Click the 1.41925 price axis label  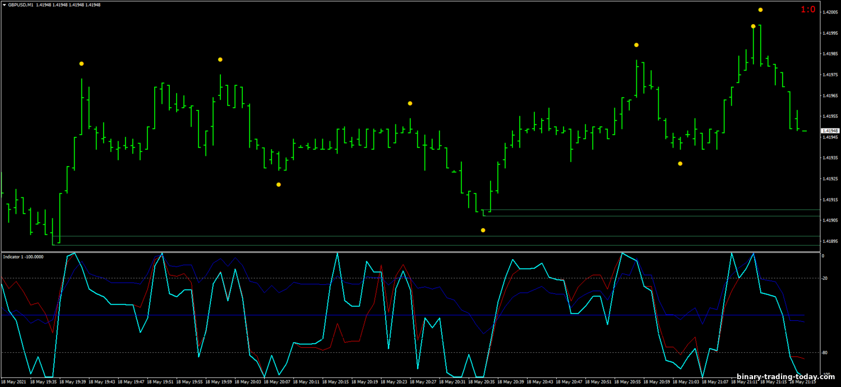pos(830,179)
